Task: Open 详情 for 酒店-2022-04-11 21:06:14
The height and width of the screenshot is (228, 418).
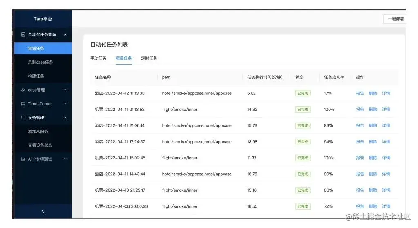Action: coord(386,125)
